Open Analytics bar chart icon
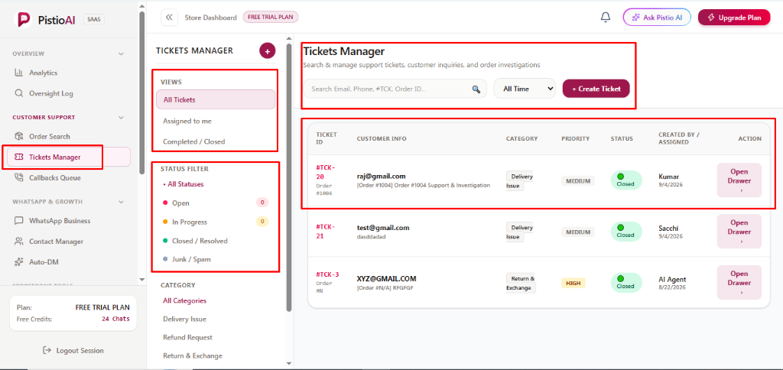 coord(19,73)
